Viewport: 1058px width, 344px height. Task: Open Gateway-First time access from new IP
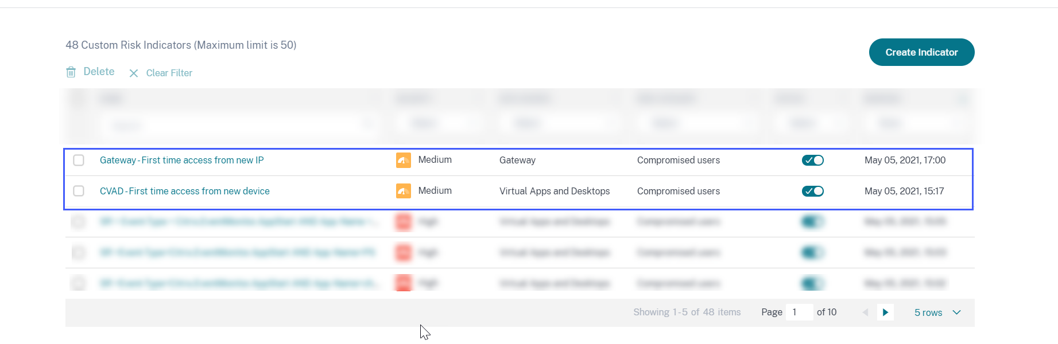181,161
